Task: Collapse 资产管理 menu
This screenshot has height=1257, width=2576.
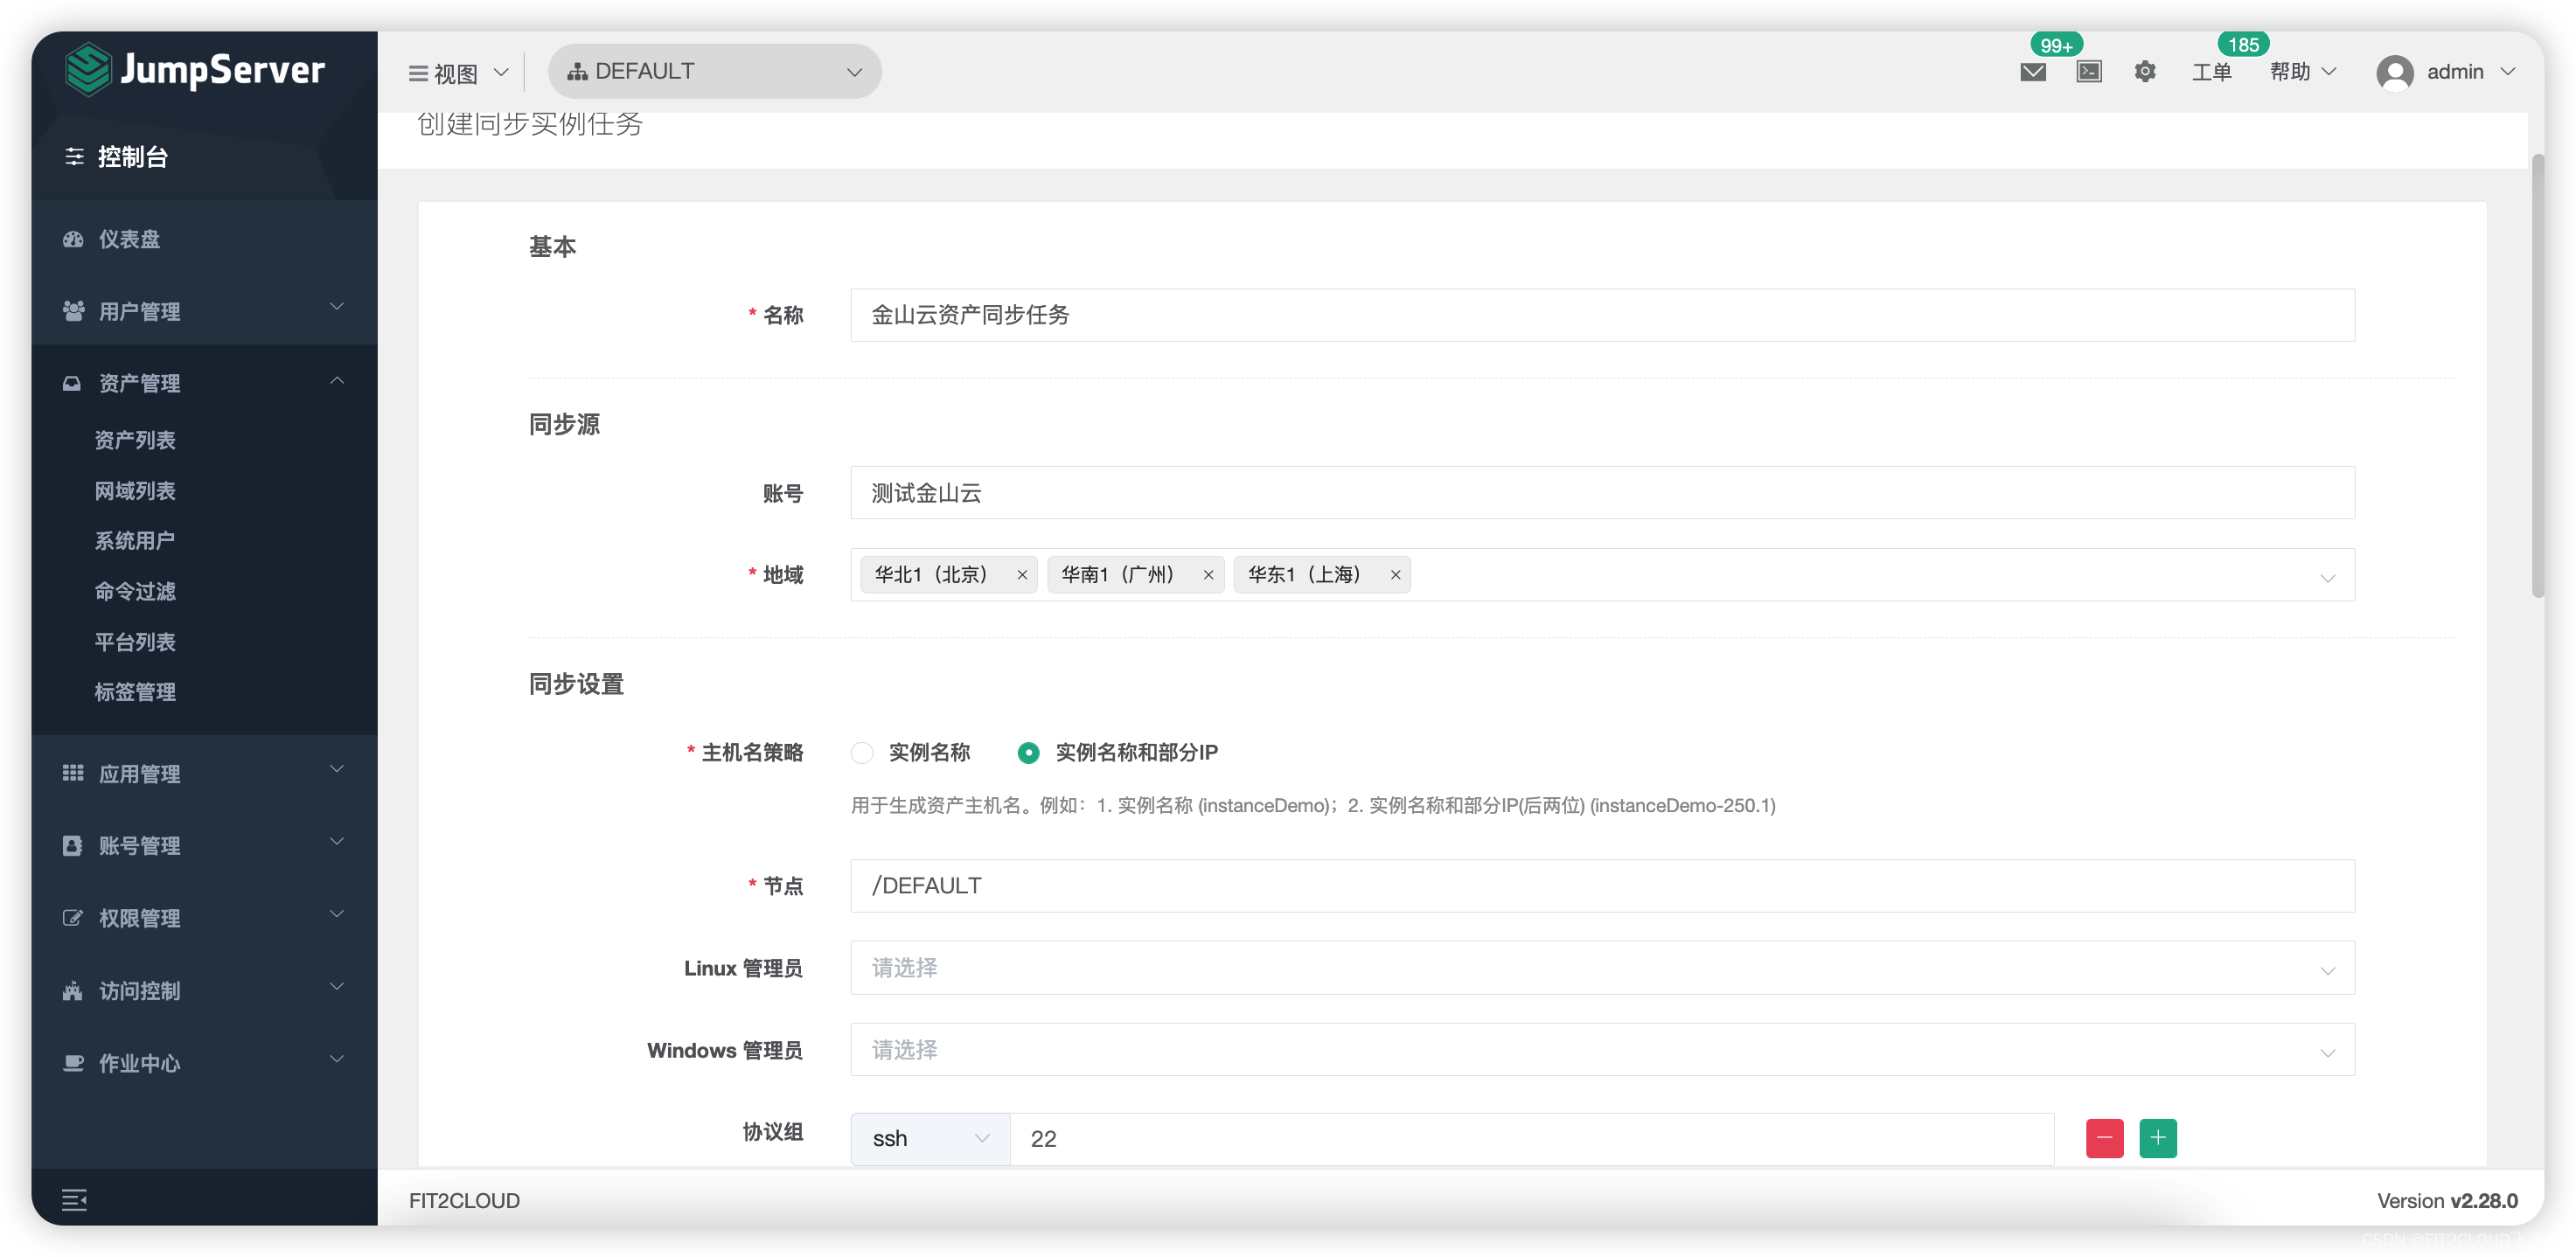Action: point(204,383)
